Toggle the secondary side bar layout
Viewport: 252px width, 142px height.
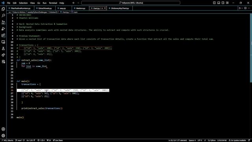coord(223,3)
